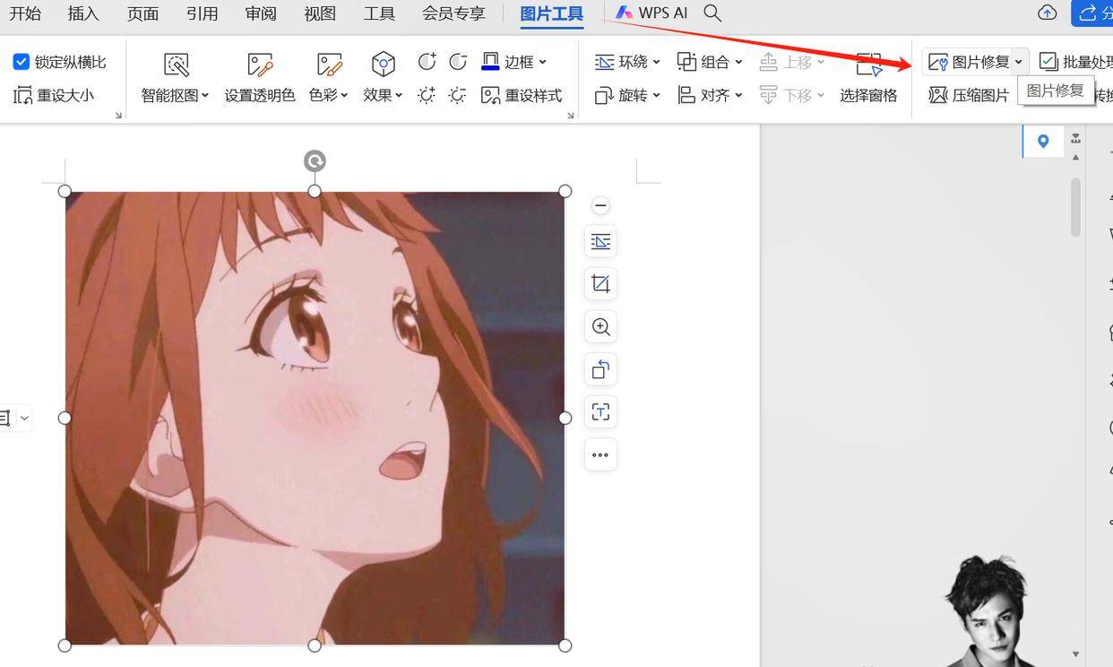This screenshot has width=1113, height=667.
Task: Open the 选择窗格 selection pane
Action: (868, 77)
